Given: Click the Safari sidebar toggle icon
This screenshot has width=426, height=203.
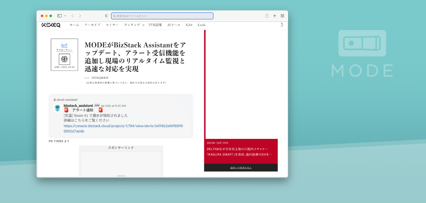Looking at the screenshot, I should pyautogui.click(x=59, y=16).
